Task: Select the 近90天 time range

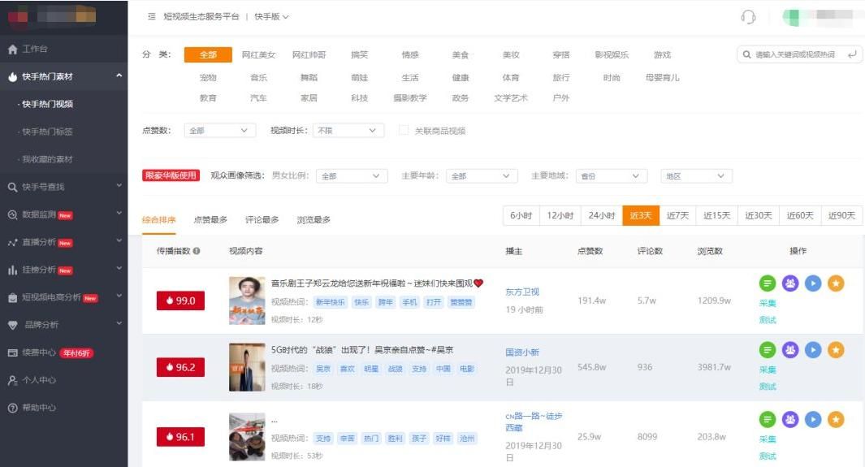Action: [841, 215]
